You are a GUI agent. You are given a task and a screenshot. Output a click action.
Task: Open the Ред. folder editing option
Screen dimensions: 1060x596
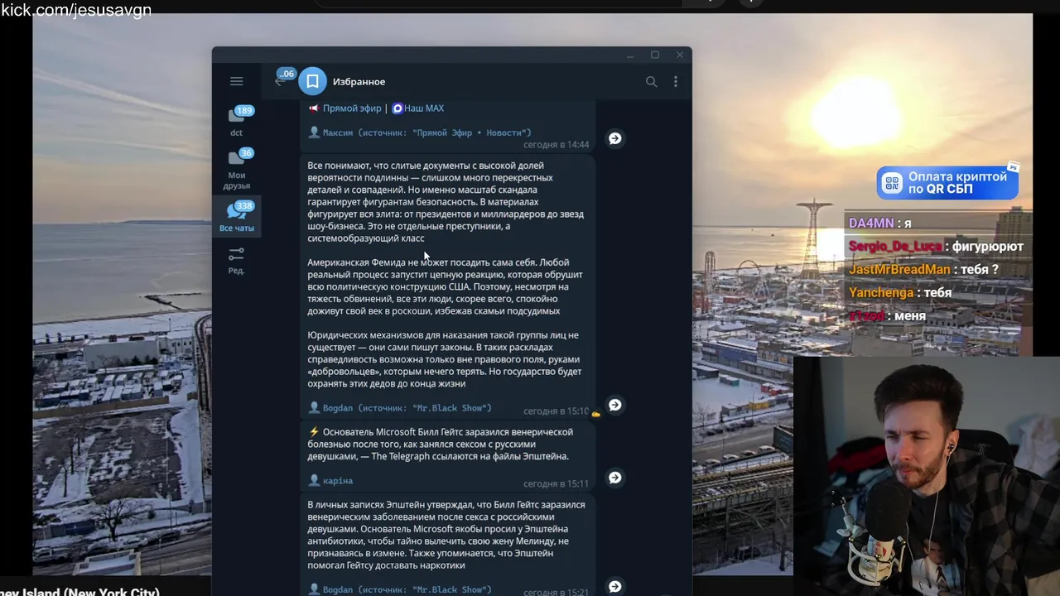point(236,260)
